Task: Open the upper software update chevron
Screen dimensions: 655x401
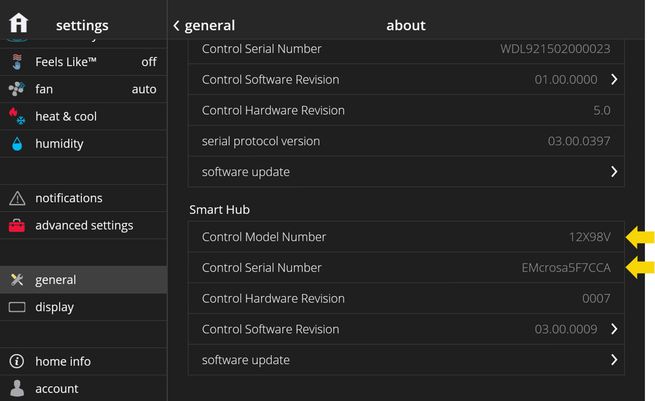Action: [x=614, y=171]
